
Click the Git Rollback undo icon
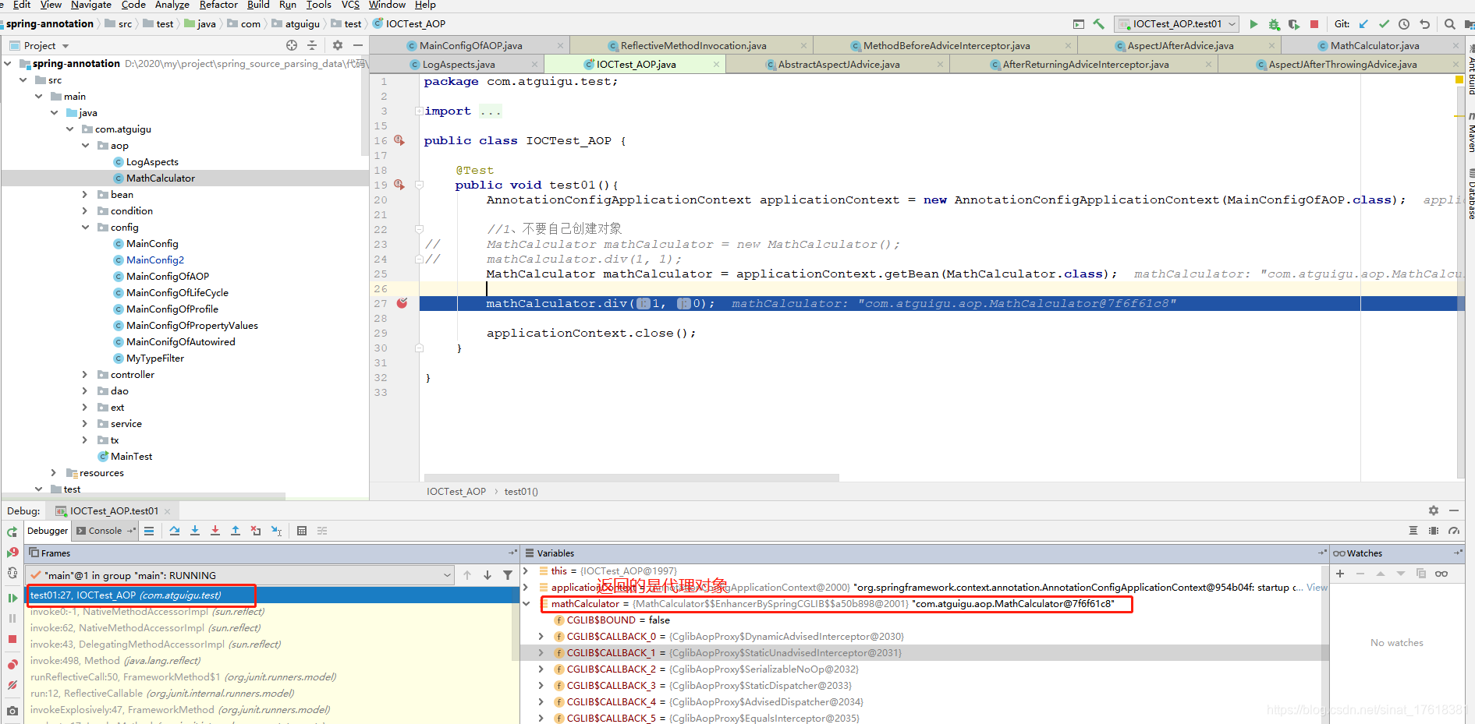click(1424, 24)
